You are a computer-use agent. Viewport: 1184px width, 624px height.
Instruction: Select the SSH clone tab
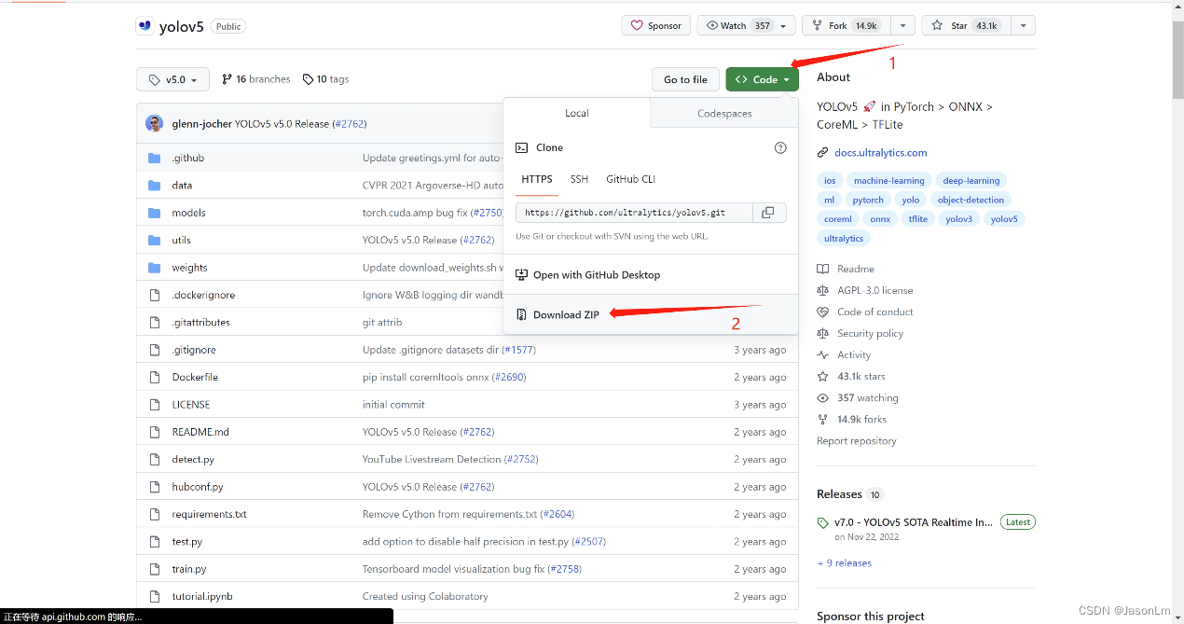click(579, 179)
